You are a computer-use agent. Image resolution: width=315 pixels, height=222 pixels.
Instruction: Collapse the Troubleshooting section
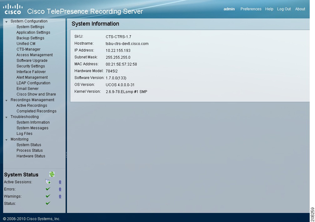(7, 117)
